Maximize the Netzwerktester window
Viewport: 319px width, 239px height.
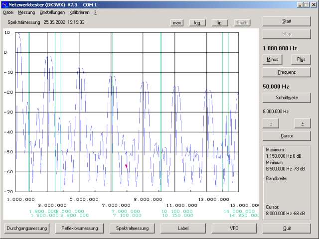[307, 4]
